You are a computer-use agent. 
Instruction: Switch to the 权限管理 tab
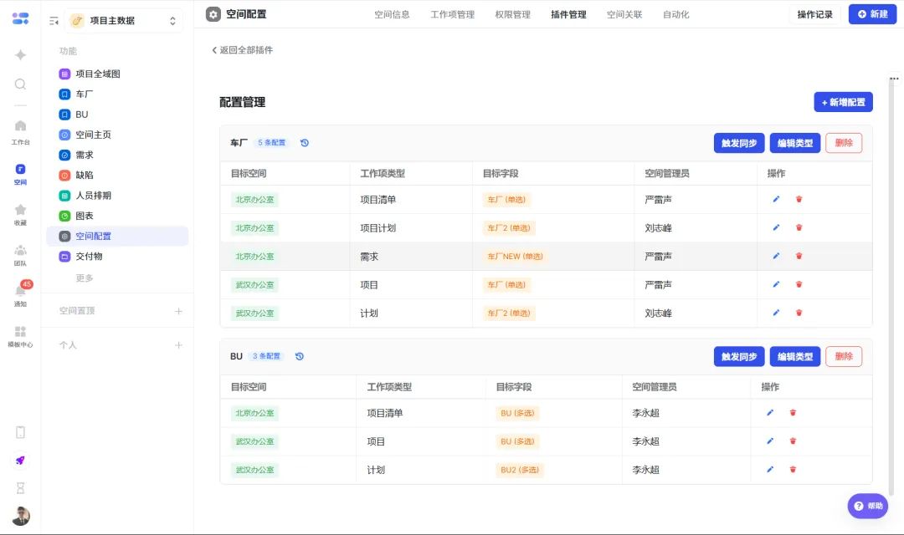tap(512, 14)
